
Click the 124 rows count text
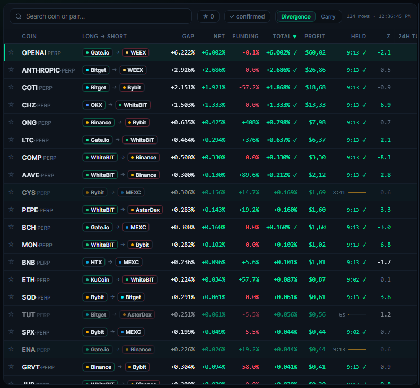pos(358,16)
